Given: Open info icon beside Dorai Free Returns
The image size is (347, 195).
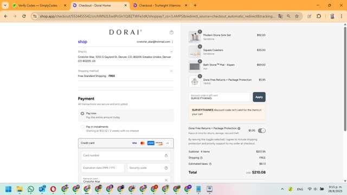Looking at the screenshot, I should pos(239,128).
